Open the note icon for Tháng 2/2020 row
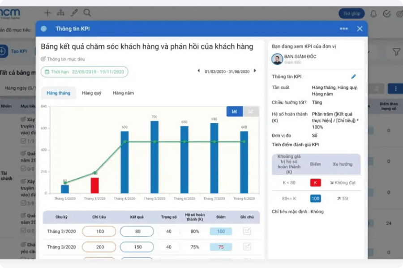Viewport: 403px width, 268px height. (247, 231)
